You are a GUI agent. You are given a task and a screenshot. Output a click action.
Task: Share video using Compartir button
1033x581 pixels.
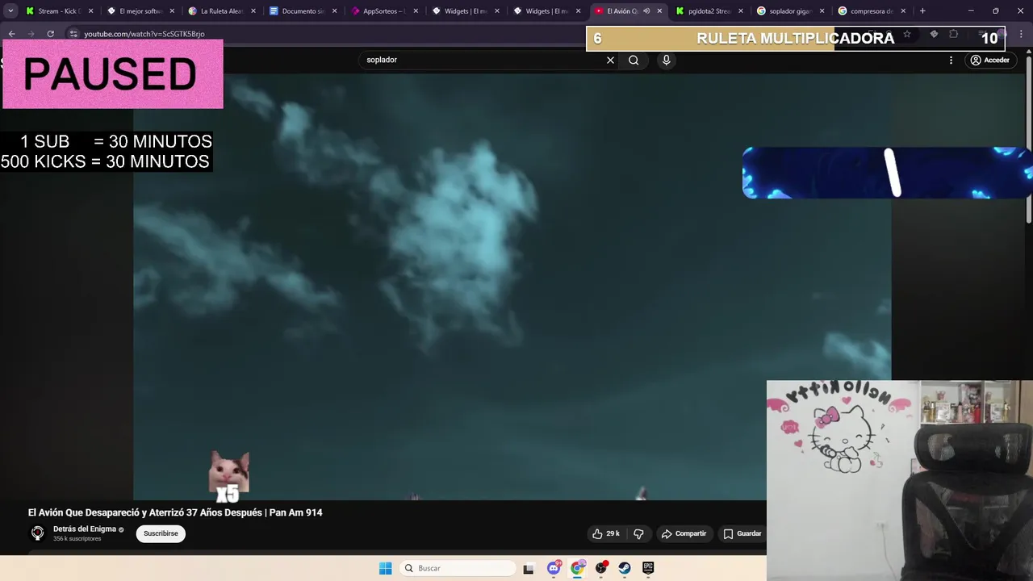[x=684, y=533]
